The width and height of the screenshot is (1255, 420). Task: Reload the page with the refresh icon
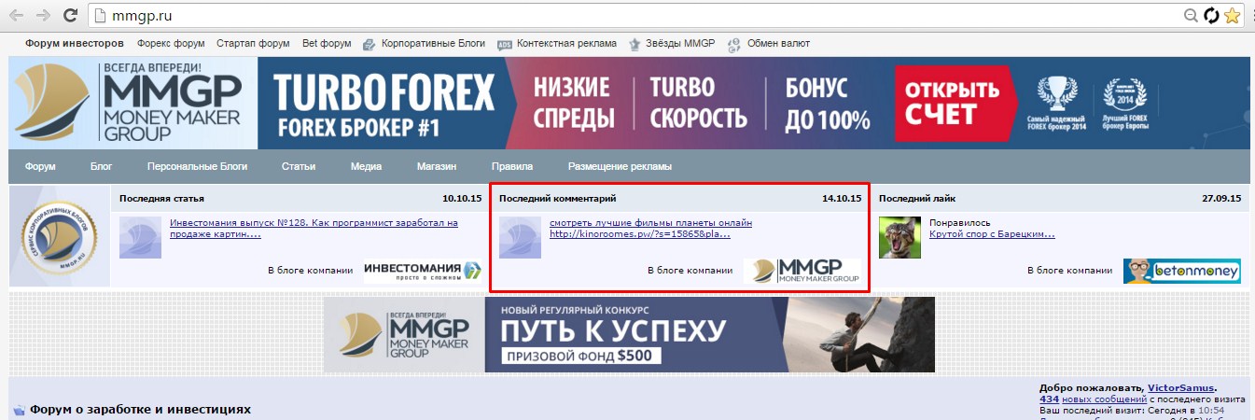coord(70,15)
